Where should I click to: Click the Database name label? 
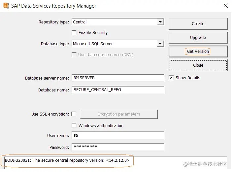[53, 90]
